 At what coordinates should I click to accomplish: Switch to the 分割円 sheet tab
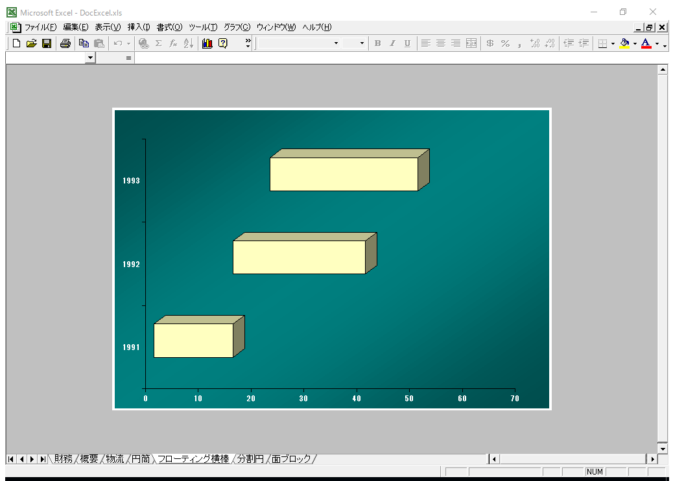(x=250, y=459)
